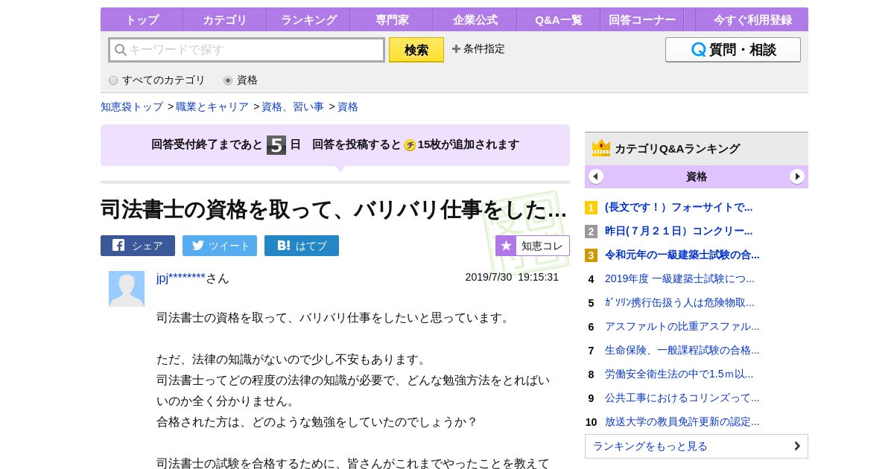Click the ランキングをもっと見る link text
894x469 pixels.
point(650,446)
